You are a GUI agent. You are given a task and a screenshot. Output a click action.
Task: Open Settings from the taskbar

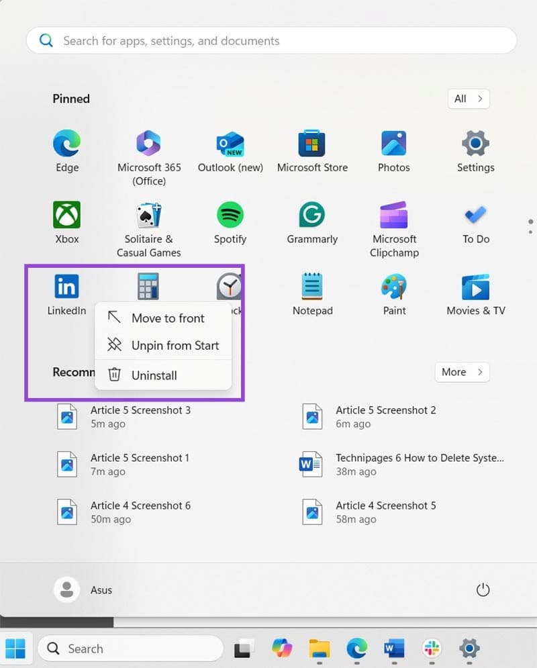click(469, 649)
